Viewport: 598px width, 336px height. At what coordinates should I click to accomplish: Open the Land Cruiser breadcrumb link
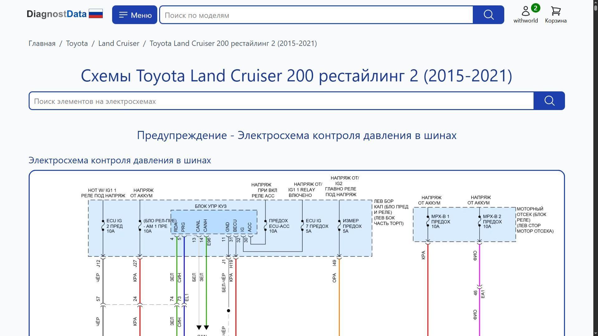119,43
